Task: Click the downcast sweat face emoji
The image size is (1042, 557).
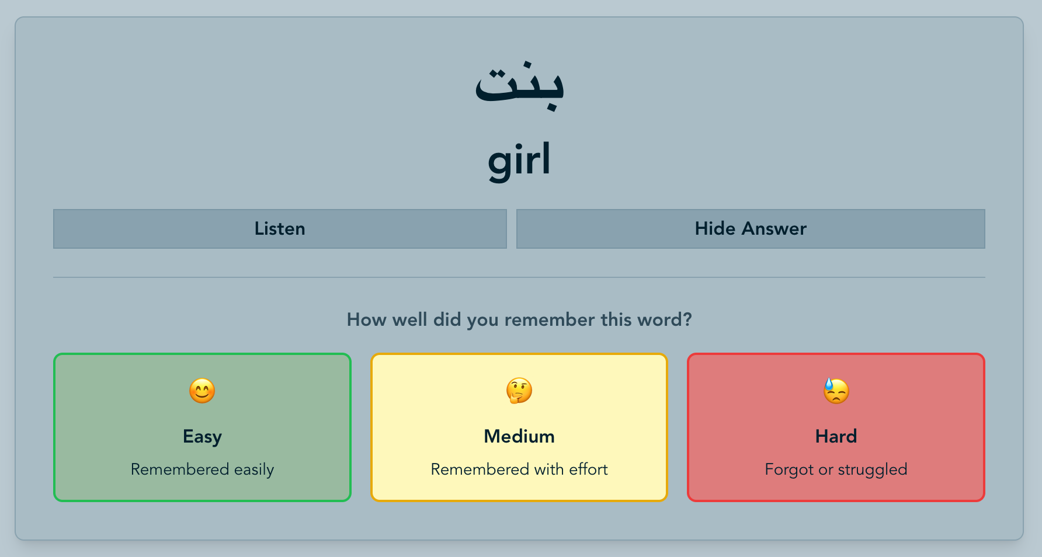Action: [x=836, y=391]
